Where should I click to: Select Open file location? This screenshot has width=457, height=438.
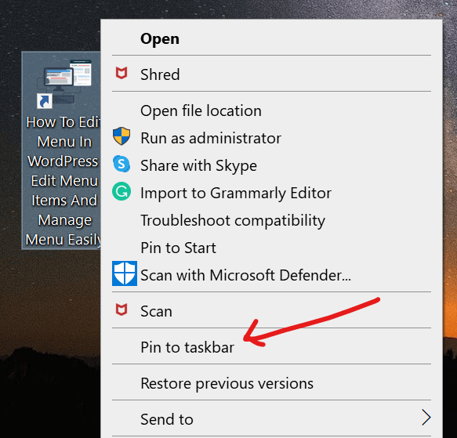coord(271,110)
